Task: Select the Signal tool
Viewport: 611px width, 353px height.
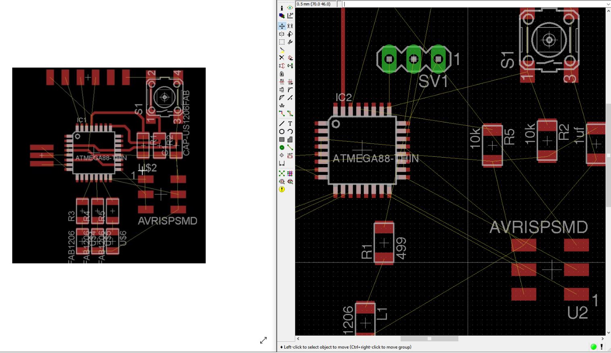Action: (x=290, y=147)
